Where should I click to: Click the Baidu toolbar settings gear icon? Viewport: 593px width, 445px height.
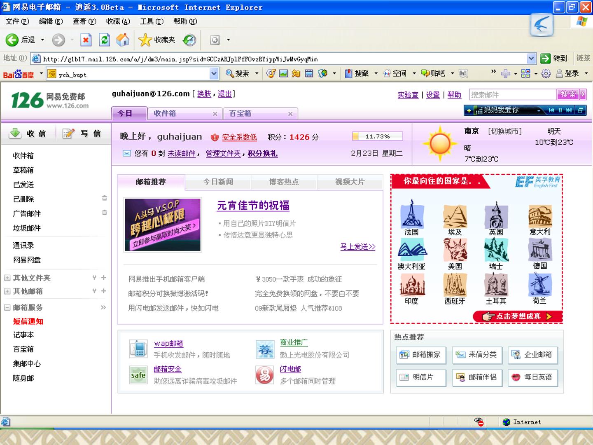tap(546, 74)
